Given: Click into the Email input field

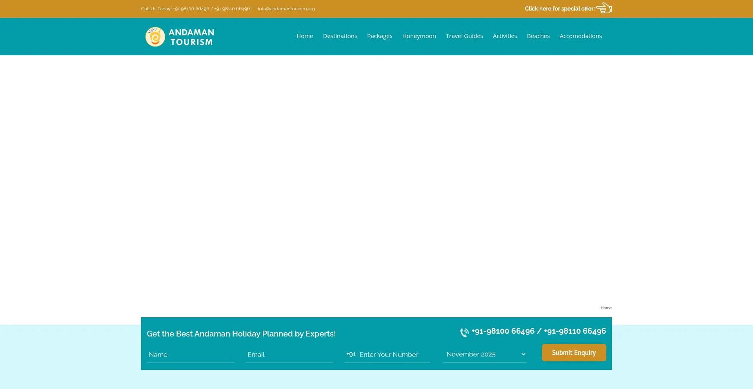Looking at the screenshot, I should pos(289,355).
